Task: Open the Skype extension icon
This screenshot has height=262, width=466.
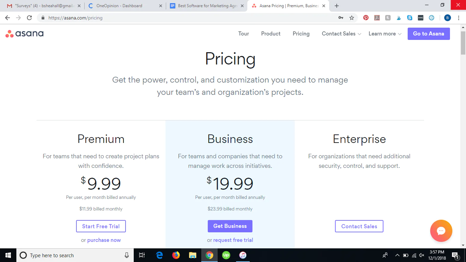Action: tap(410, 18)
